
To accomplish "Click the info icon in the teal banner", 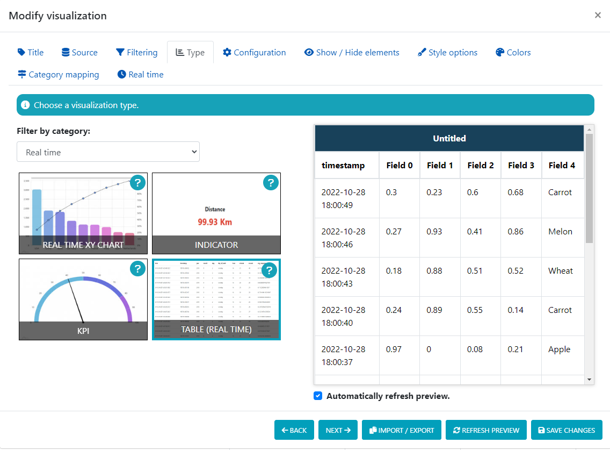I will (x=25, y=105).
